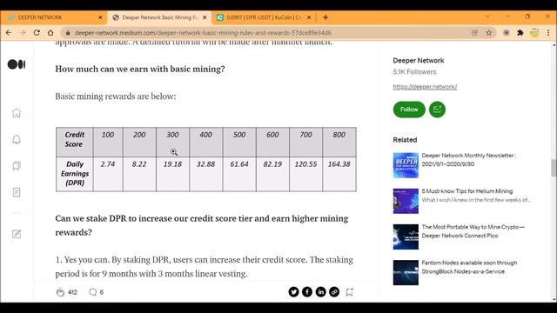Switch to the DEEPER NETWORK tab
Image resolution: width=557 pixels, height=313 pixels.
(x=53, y=17)
